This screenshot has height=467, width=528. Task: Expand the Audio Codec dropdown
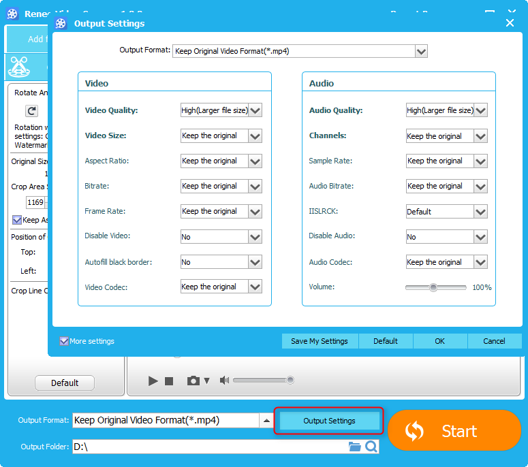[480, 262]
